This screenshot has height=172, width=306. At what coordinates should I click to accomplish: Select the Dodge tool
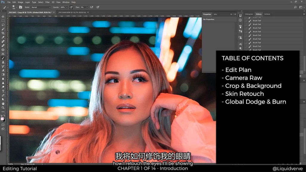(3, 87)
